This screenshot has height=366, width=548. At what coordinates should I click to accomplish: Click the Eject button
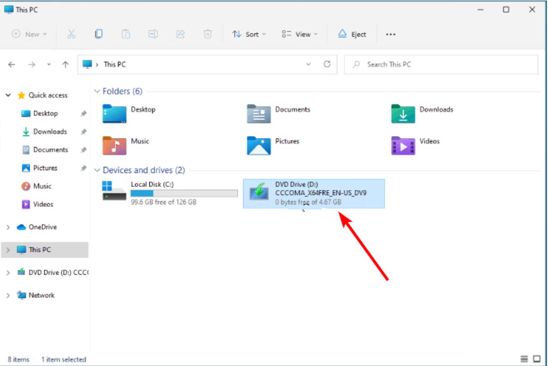(352, 34)
